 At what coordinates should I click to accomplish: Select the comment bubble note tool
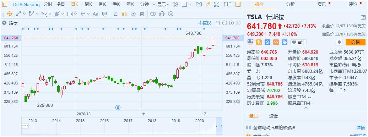(104, 14)
